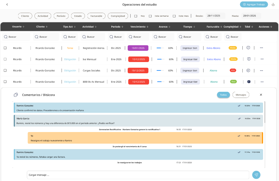Open the Cliente filter dropdown

click(x=25, y=16)
